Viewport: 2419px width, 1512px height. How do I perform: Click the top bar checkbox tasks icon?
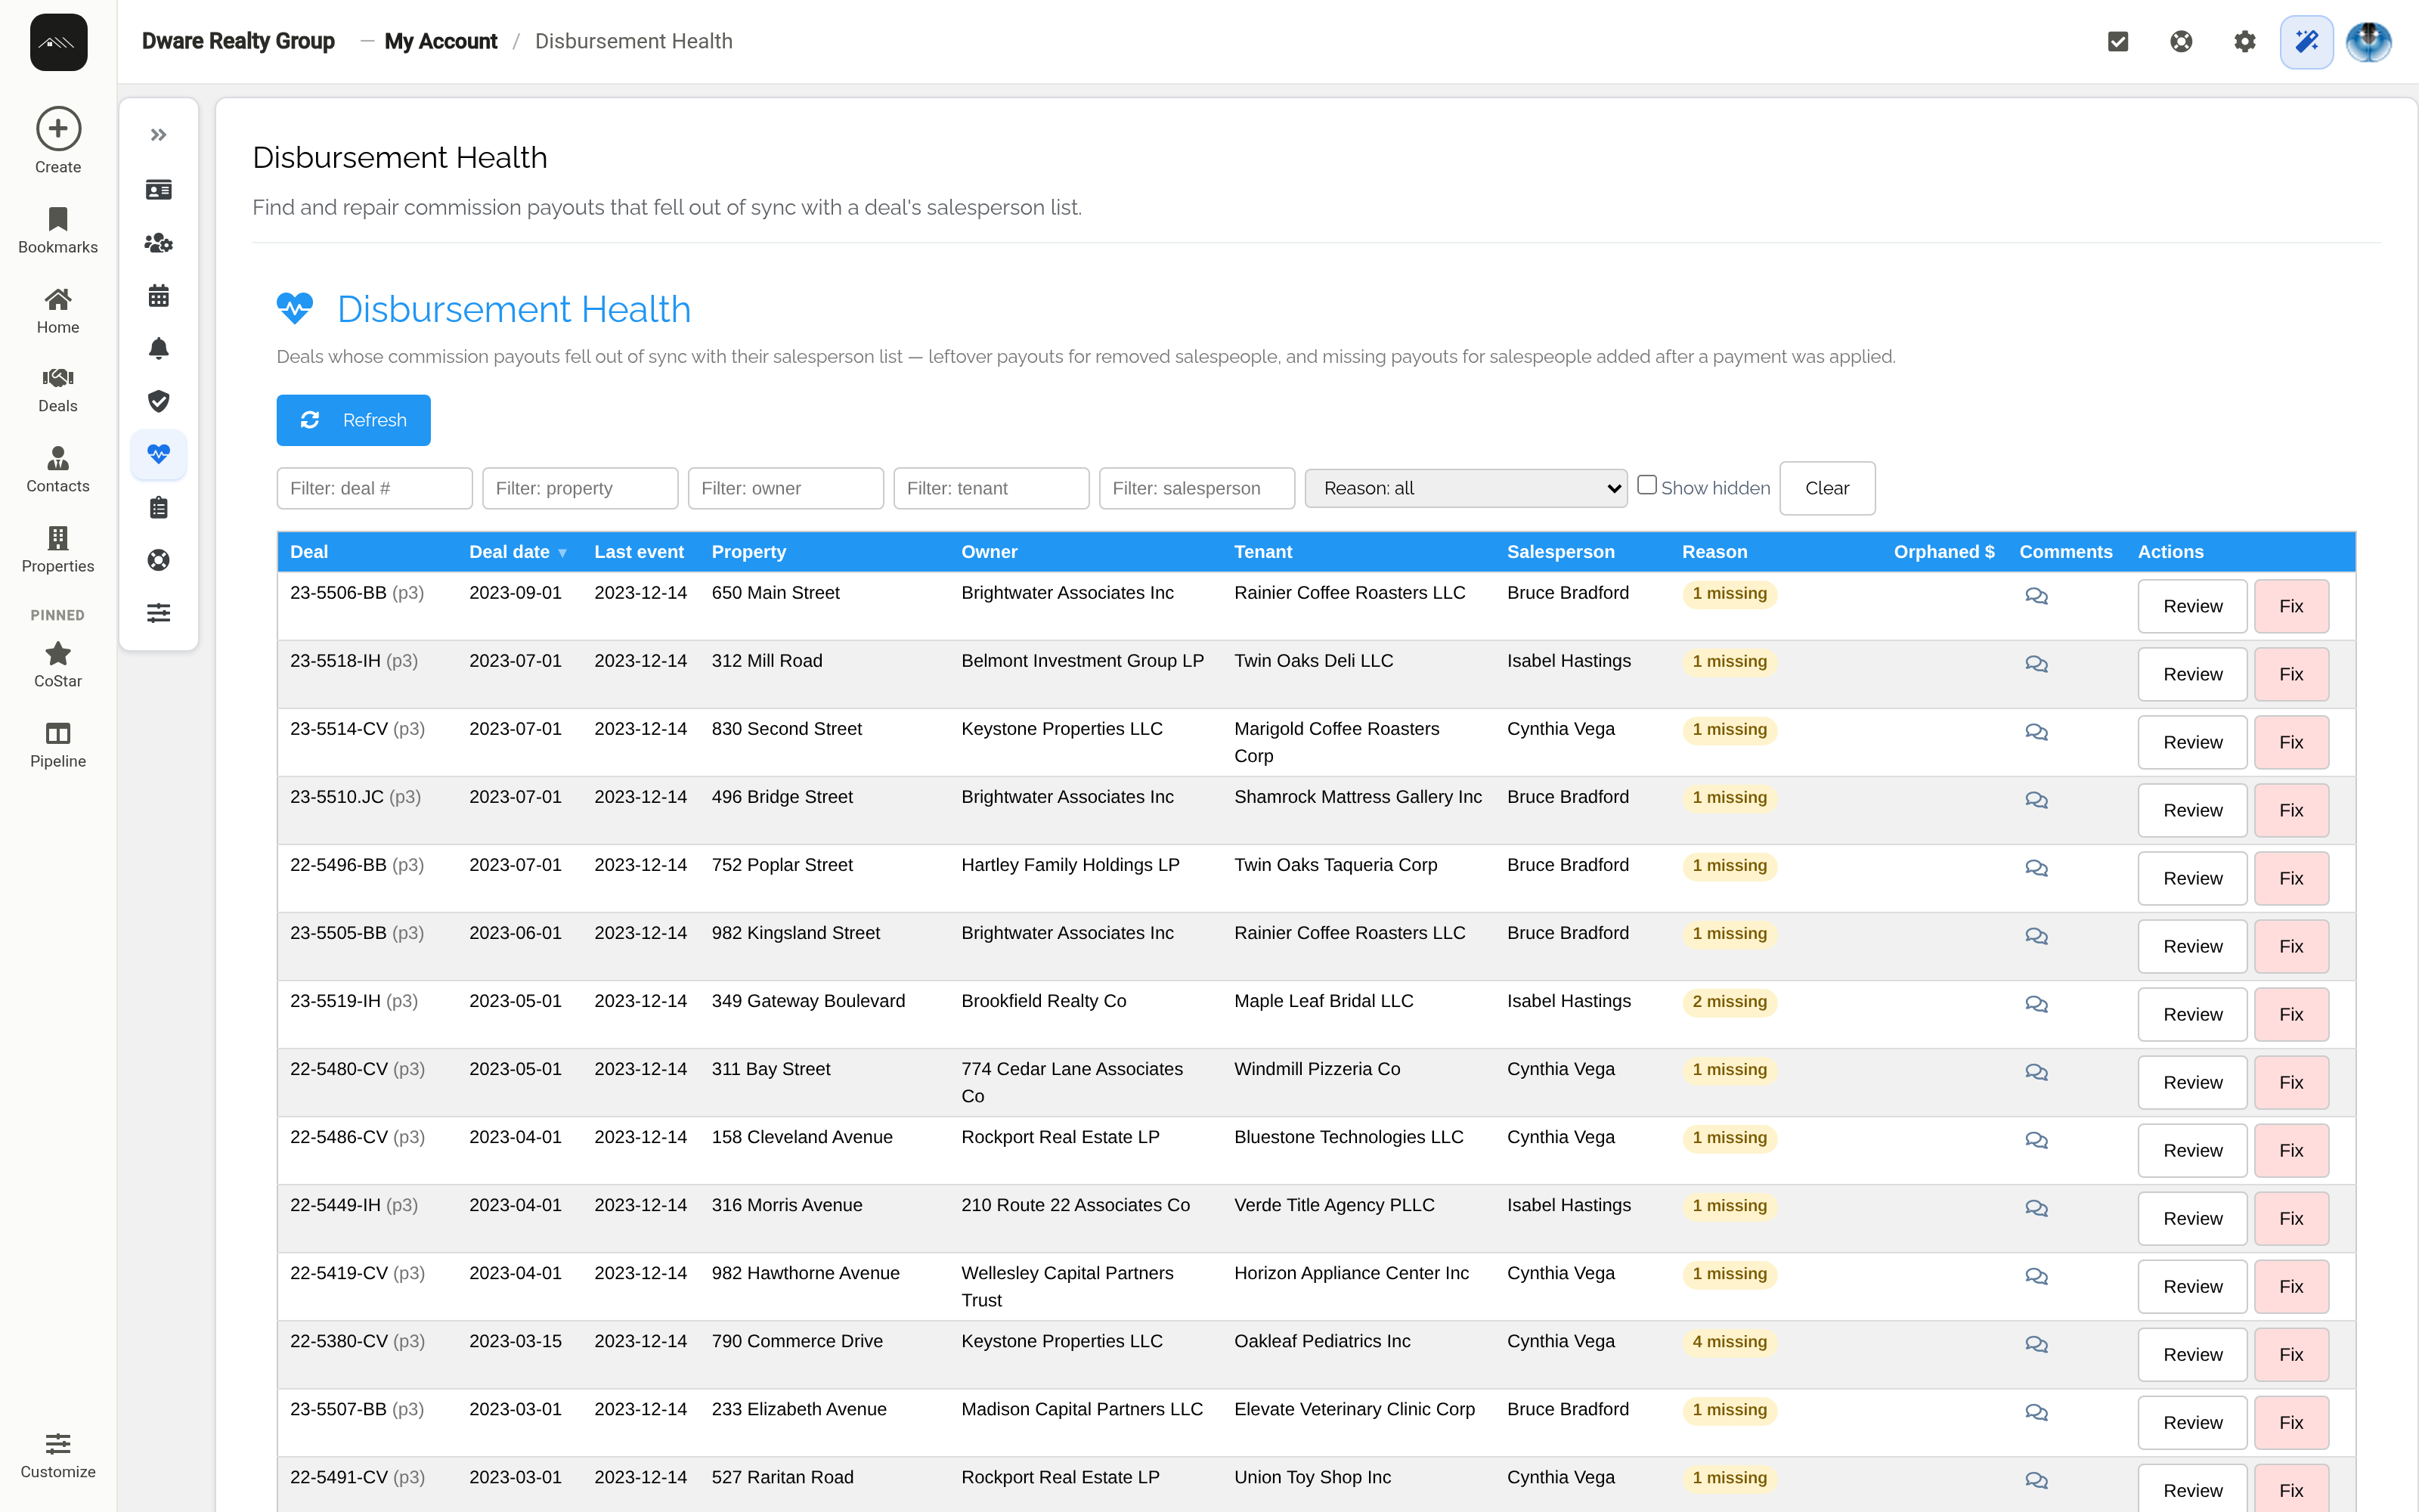[2117, 41]
